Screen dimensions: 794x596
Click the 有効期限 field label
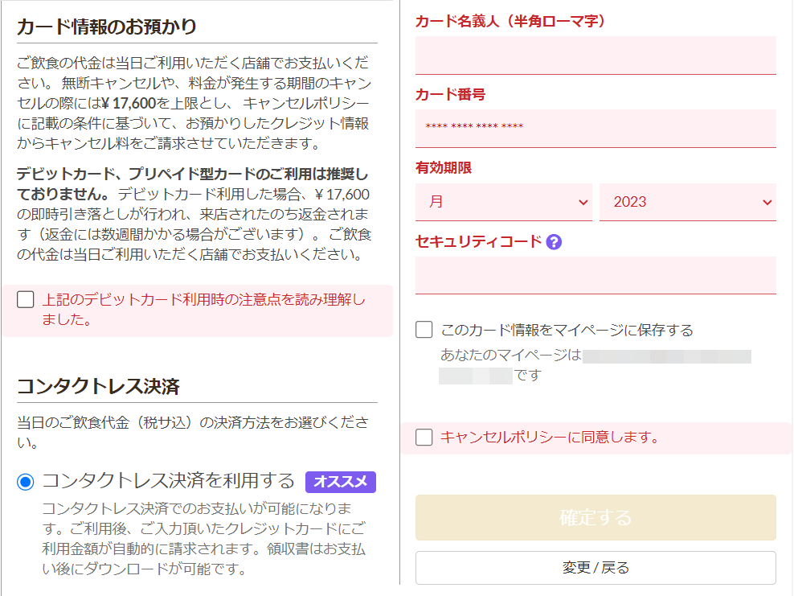click(x=444, y=168)
